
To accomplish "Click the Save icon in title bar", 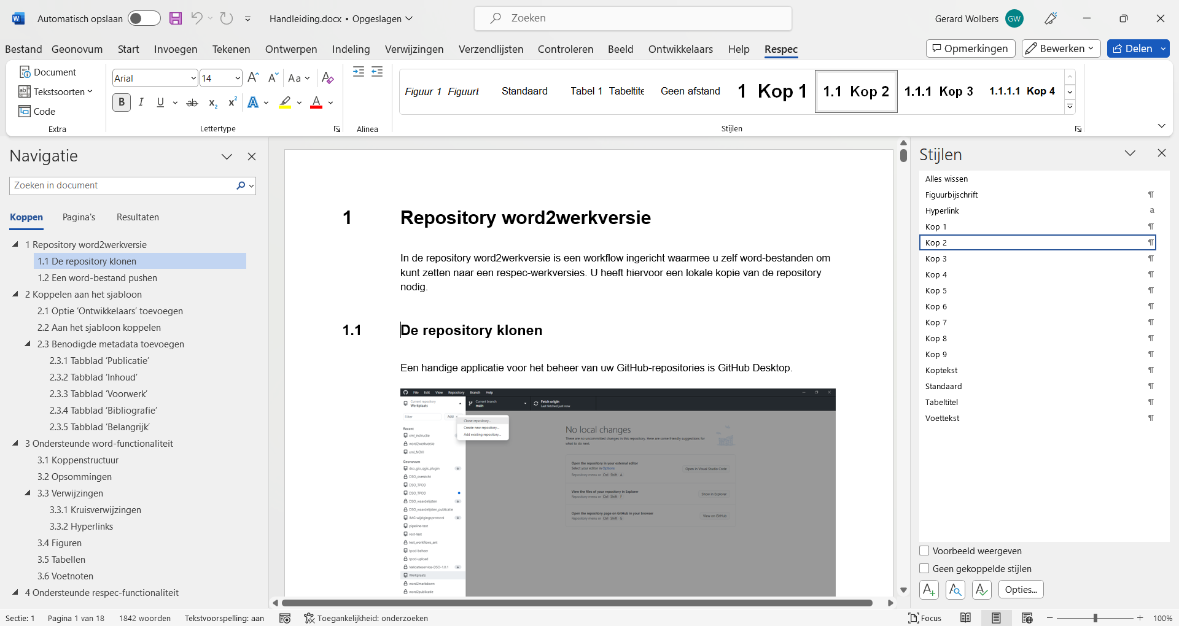I will (x=176, y=18).
